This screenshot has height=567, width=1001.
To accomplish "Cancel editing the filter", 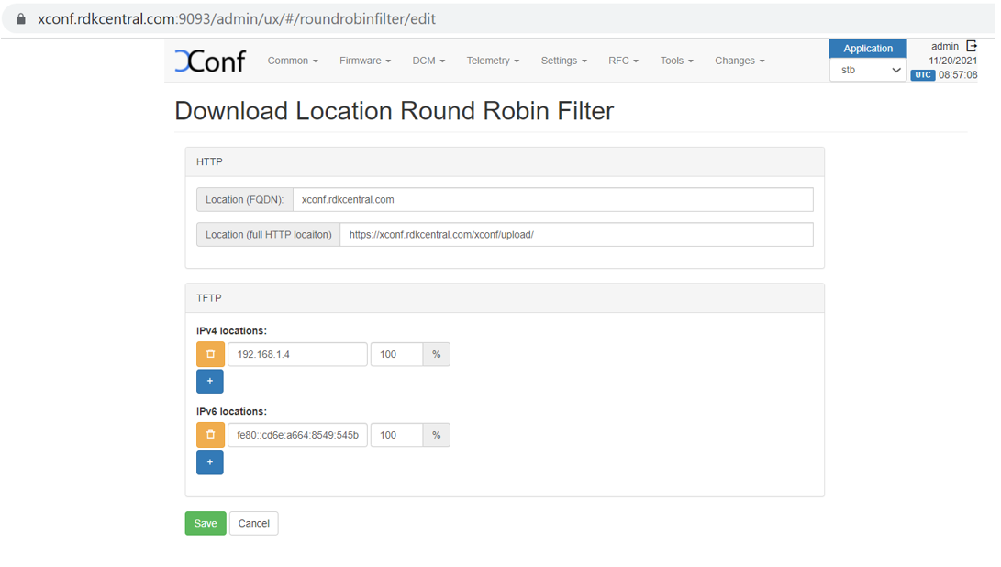I will point(254,523).
